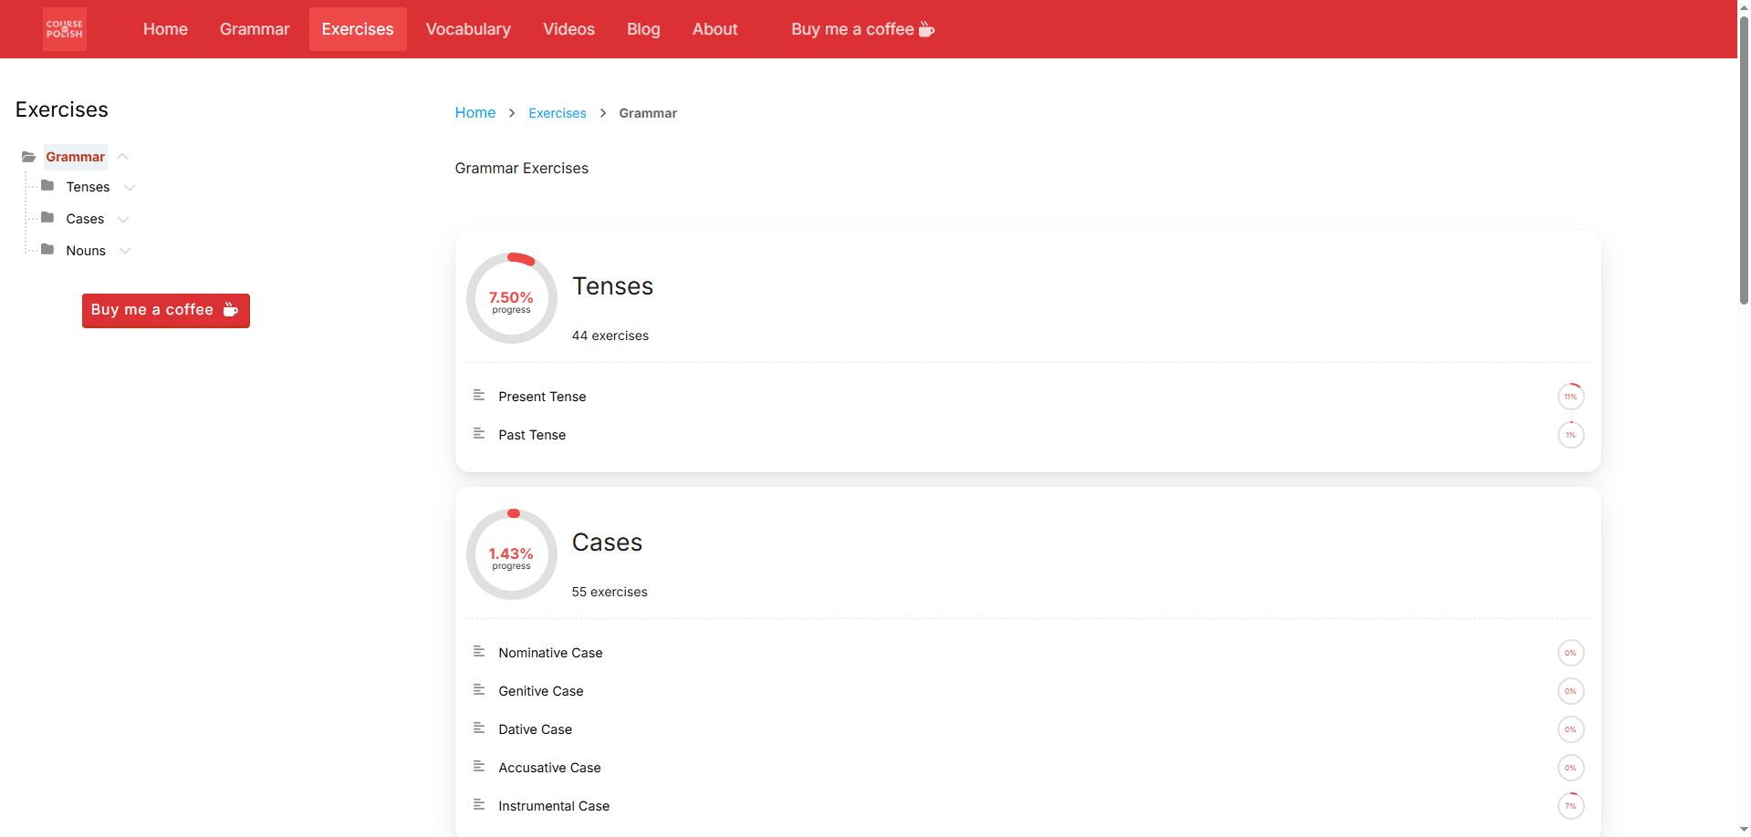The height and width of the screenshot is (837, 1751).
Task: Open the Exercises breadcrumb link
Action: [x=557, y=112]
